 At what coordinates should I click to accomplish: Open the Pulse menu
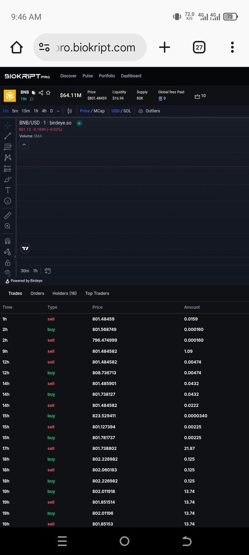click(x=88, y=76)
